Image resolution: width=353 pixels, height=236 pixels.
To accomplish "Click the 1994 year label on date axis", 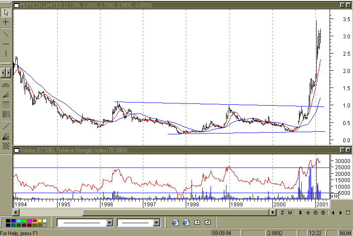I will [20, 204].
